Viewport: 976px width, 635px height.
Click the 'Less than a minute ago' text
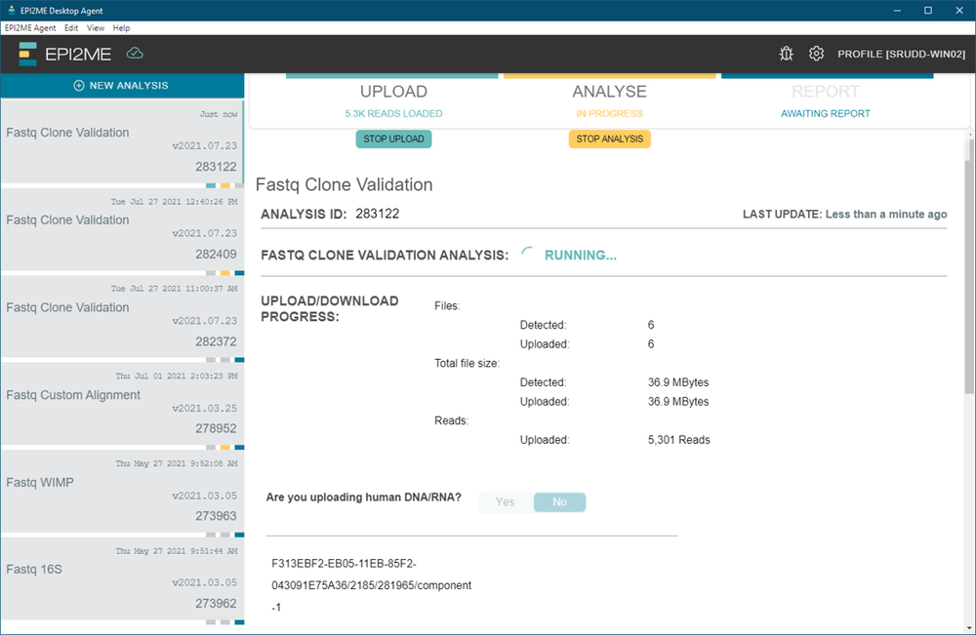(886, 214)
